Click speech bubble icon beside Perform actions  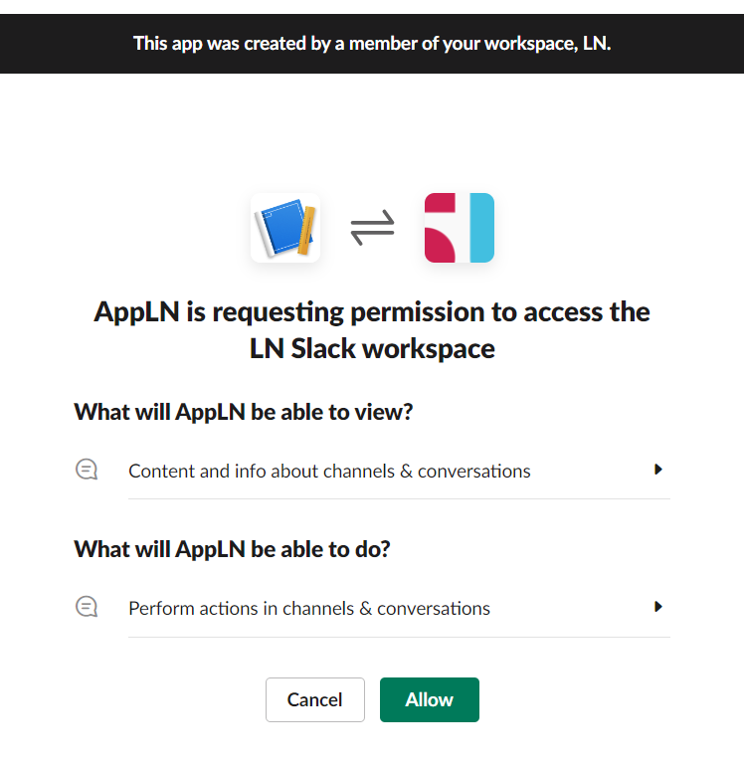tap(87, 607)
